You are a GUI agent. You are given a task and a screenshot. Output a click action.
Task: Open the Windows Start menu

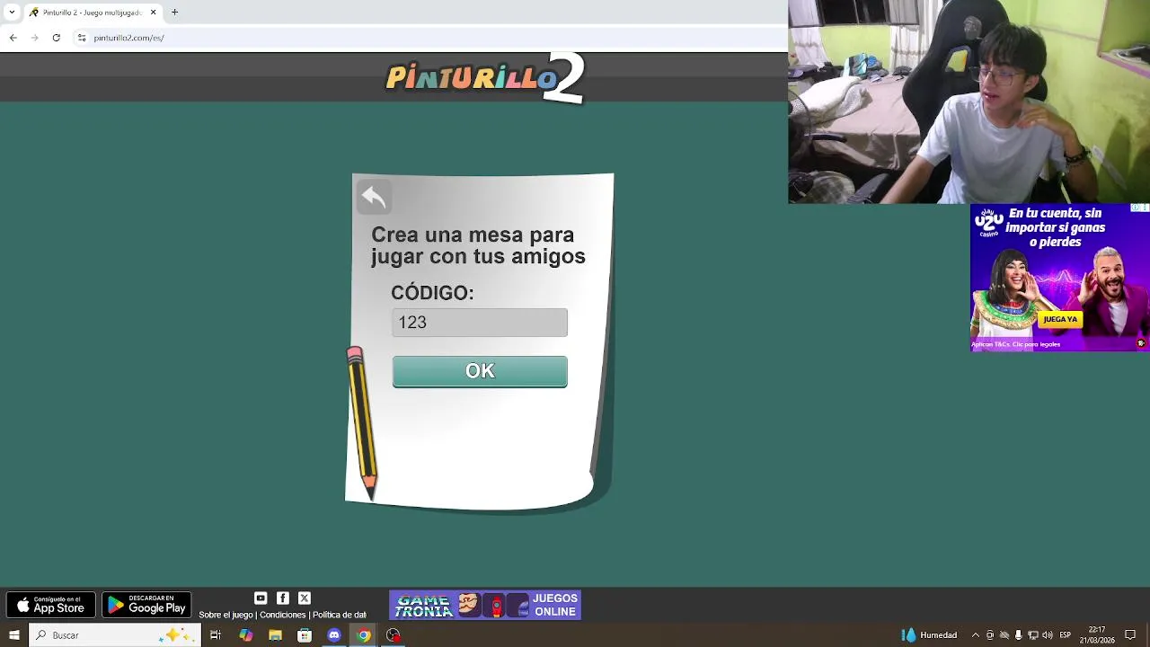pos(14,635)
